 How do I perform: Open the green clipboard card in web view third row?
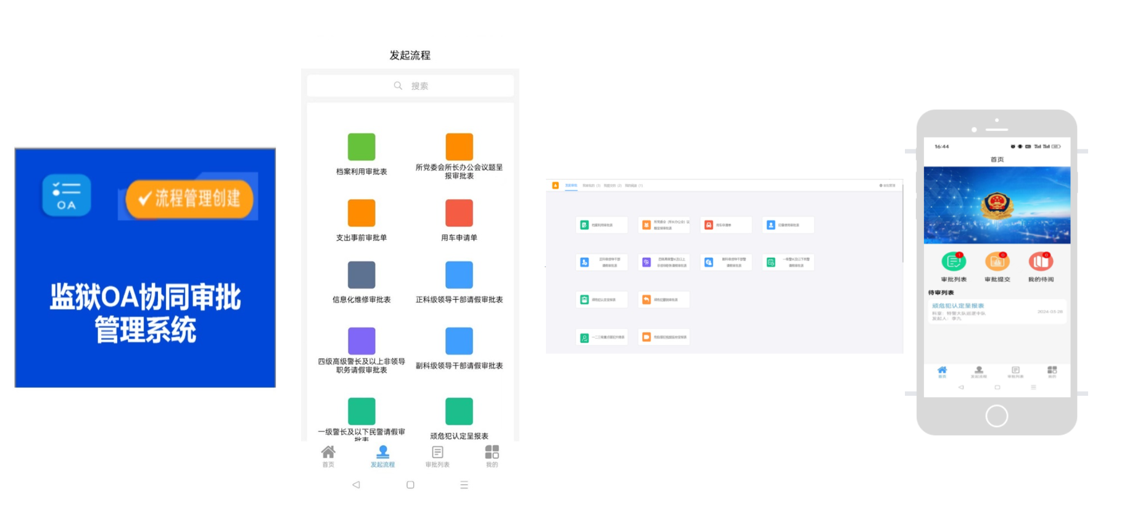pyautogui.click(x=601, y=300)
